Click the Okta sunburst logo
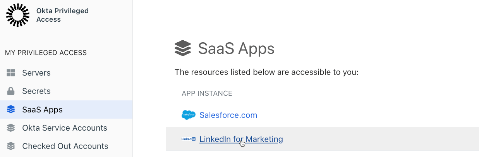479x157 pixels. tap(18, 15)
